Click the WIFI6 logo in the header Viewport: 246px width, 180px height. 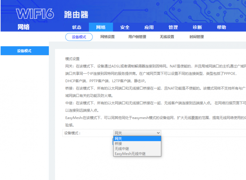[35, 14]
